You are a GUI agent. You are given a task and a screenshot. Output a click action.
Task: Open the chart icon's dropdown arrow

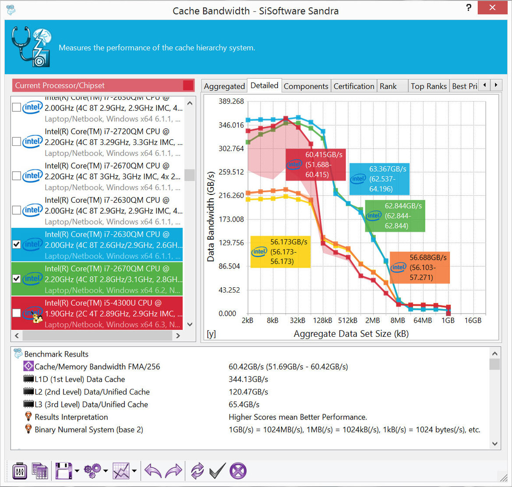pos(134,471)
